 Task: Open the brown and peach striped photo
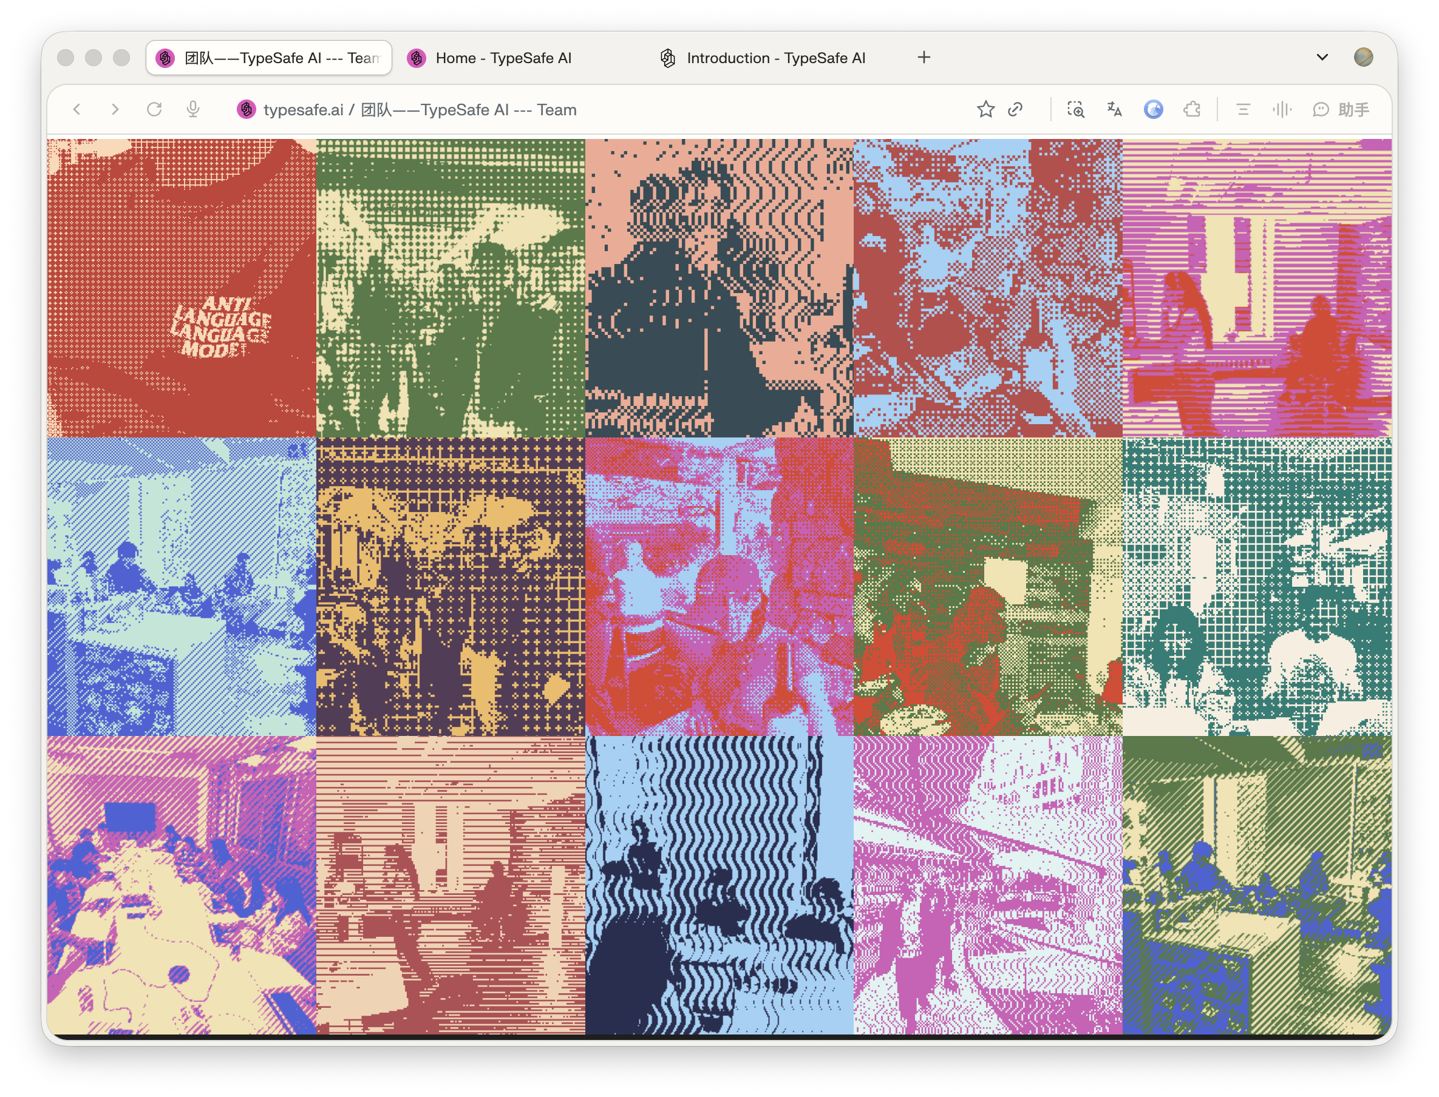click(451, 885)
